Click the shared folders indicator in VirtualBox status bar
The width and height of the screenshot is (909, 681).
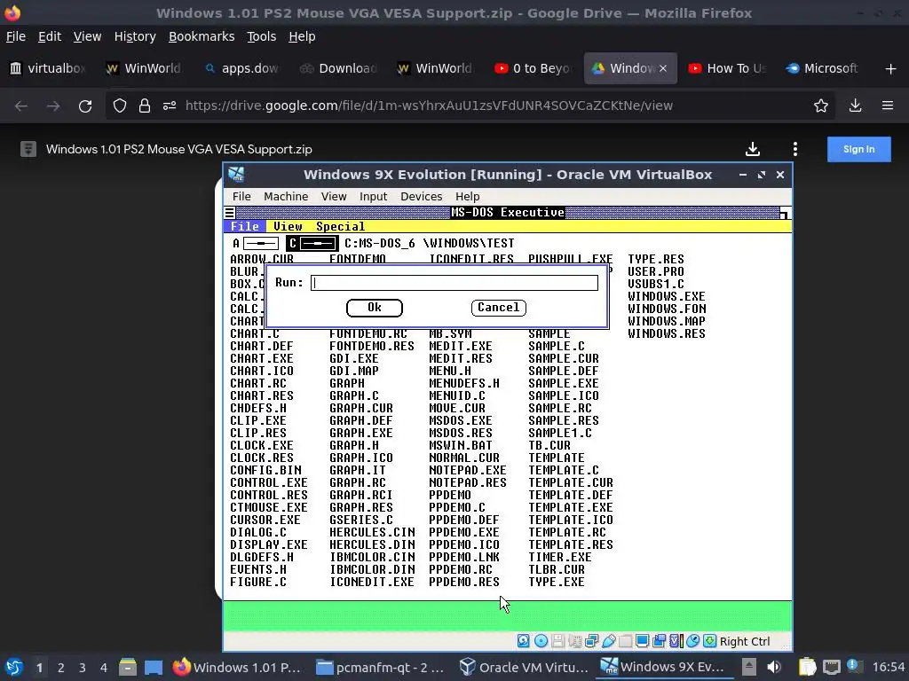[x=626, y=640]
